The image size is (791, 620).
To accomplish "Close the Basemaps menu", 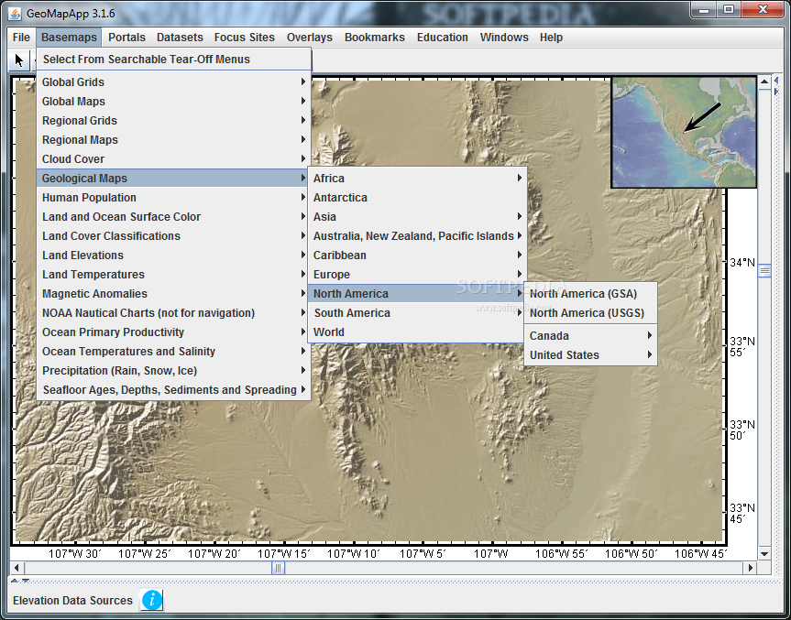I will [69, 38].
